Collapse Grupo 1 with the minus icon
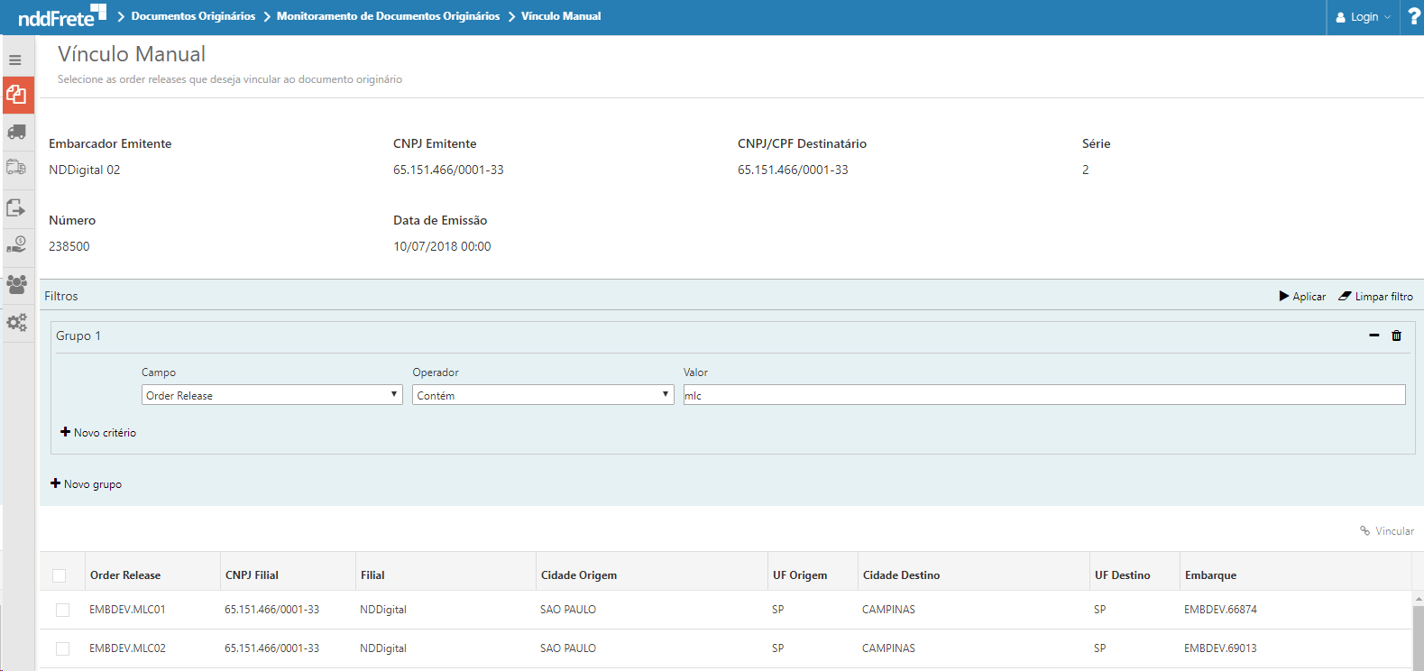Image resolution: width=1424 pixels, height=671 pixels. coord(1373,335)
